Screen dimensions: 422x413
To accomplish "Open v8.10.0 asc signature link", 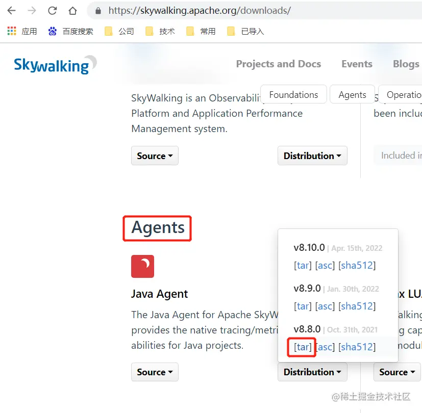I will coord(325,265).
